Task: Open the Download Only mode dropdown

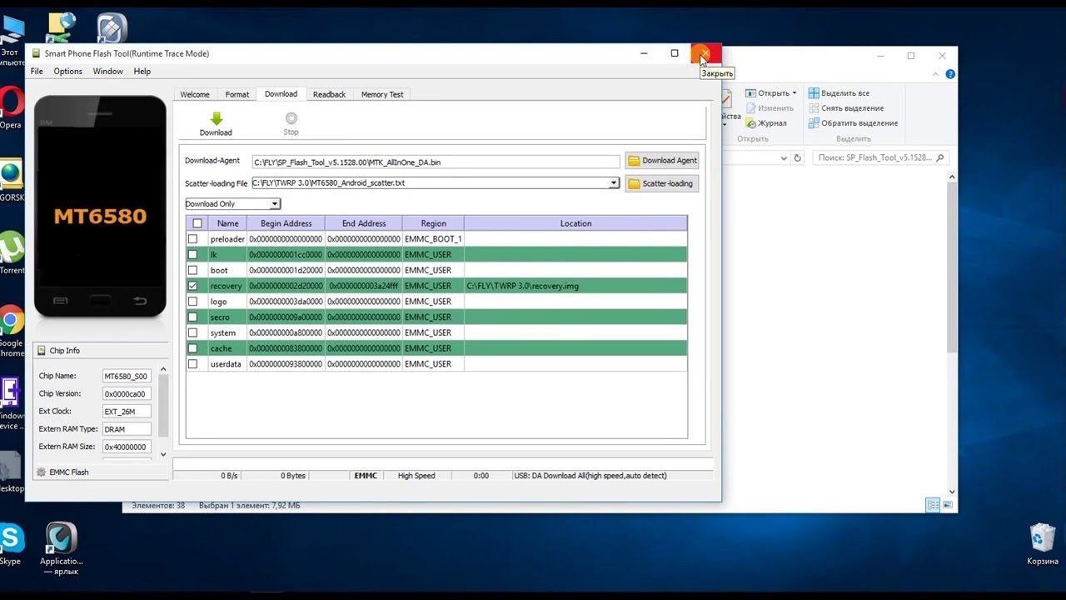Action: click(232, 204)
